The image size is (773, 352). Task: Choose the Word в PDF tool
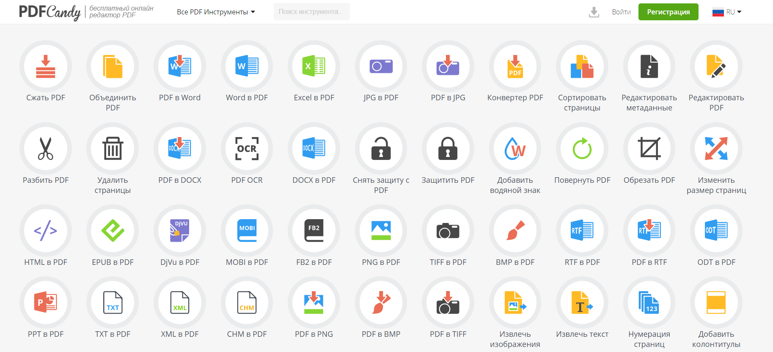[x=247, y=66]
